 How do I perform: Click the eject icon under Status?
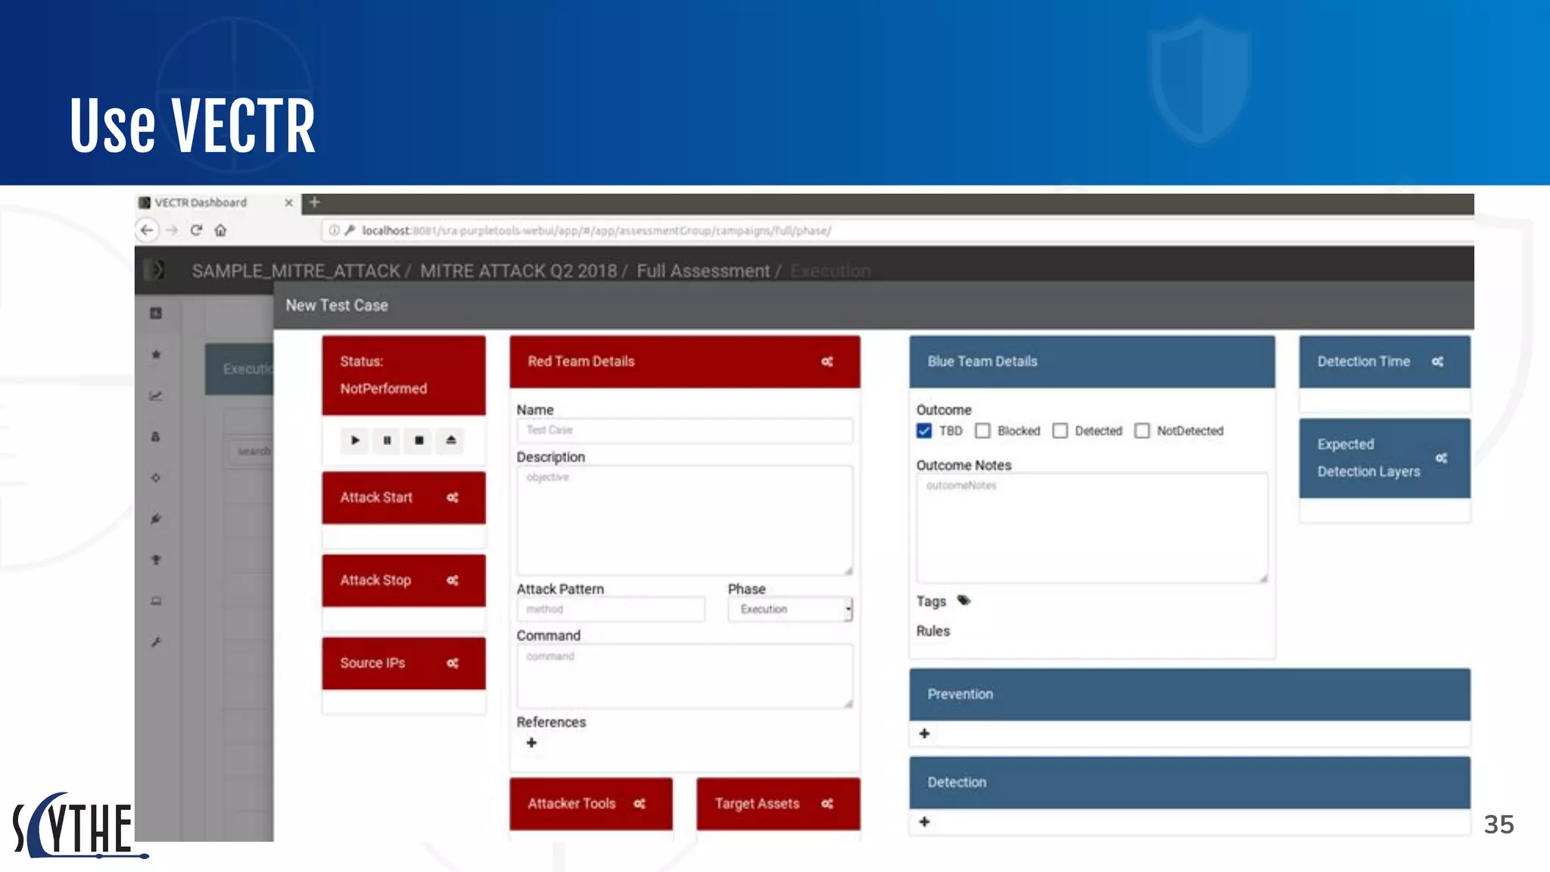451,440
